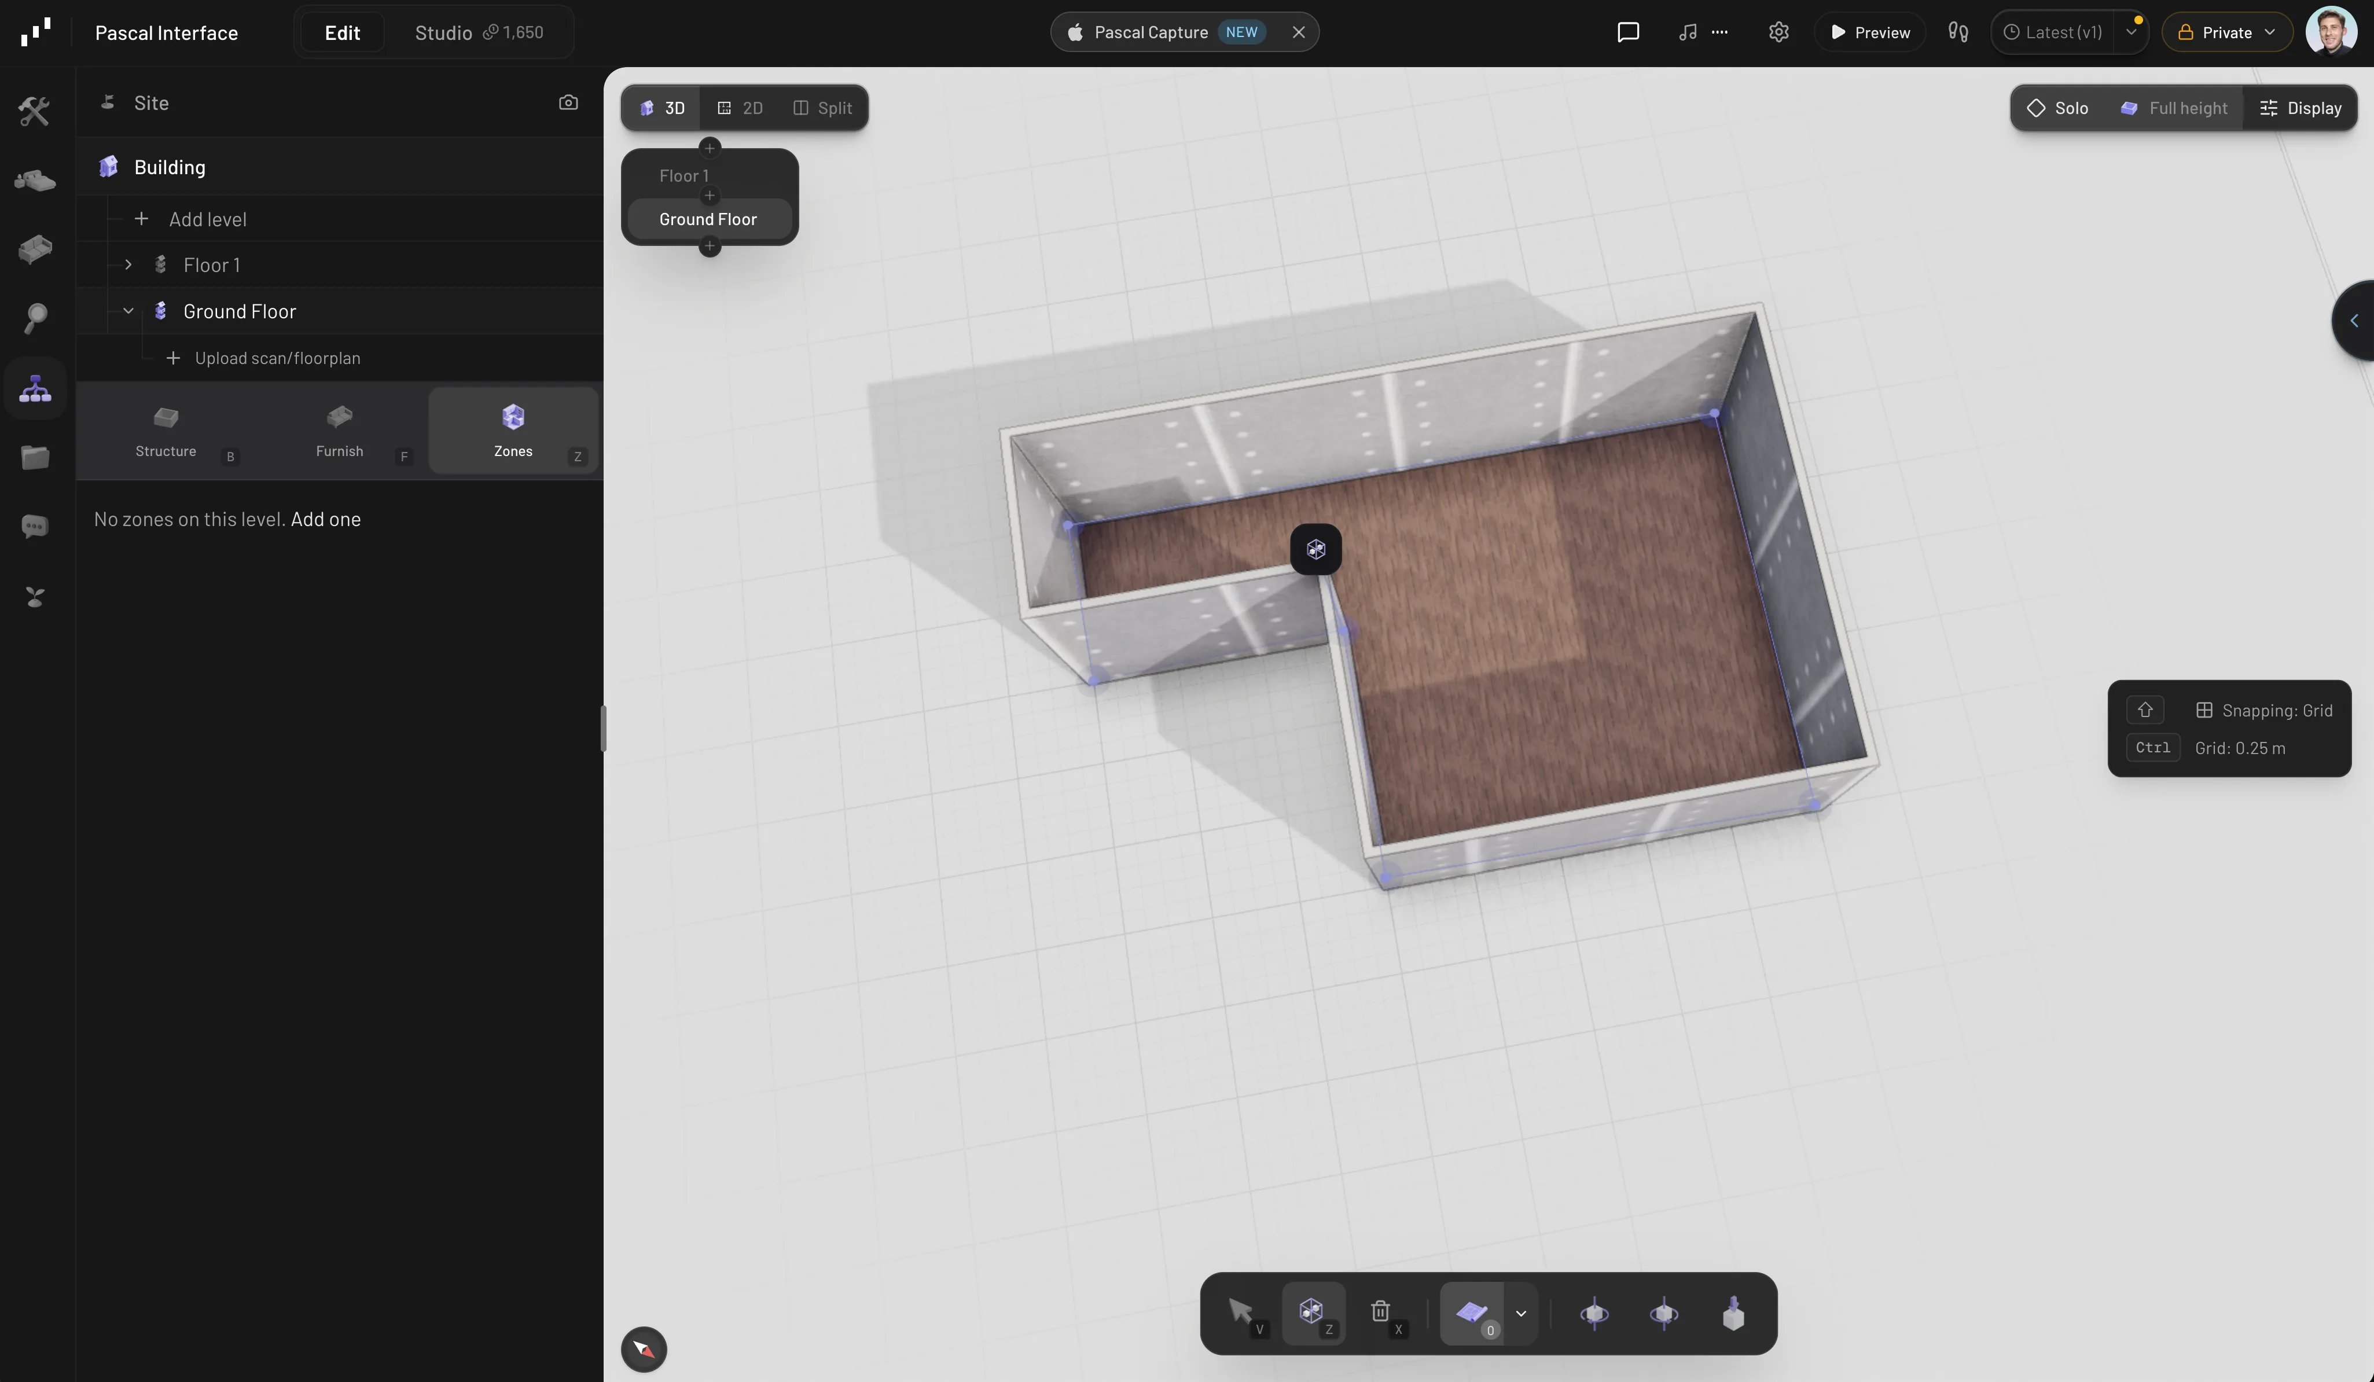Click the compass icon in viewport corner
Image resolution: width=2374 pixels, height=1382 pixels.
point(644,1349)
